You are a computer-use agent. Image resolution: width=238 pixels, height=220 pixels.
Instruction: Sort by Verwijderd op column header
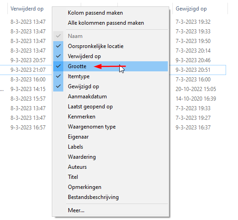(27, 9)
